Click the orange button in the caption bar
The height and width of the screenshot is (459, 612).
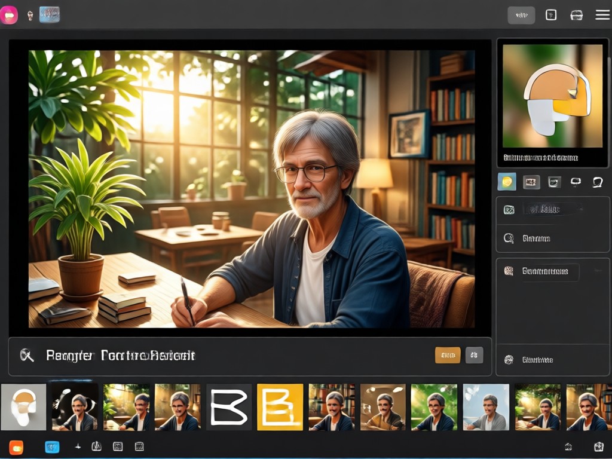[x=448, y=355]
